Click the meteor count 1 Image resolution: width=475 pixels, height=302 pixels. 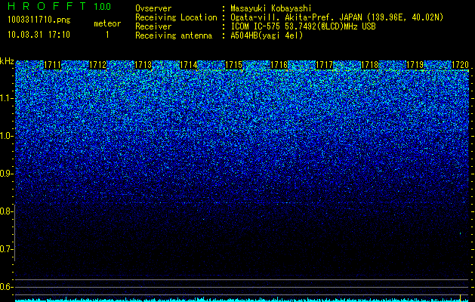[107, 35]
